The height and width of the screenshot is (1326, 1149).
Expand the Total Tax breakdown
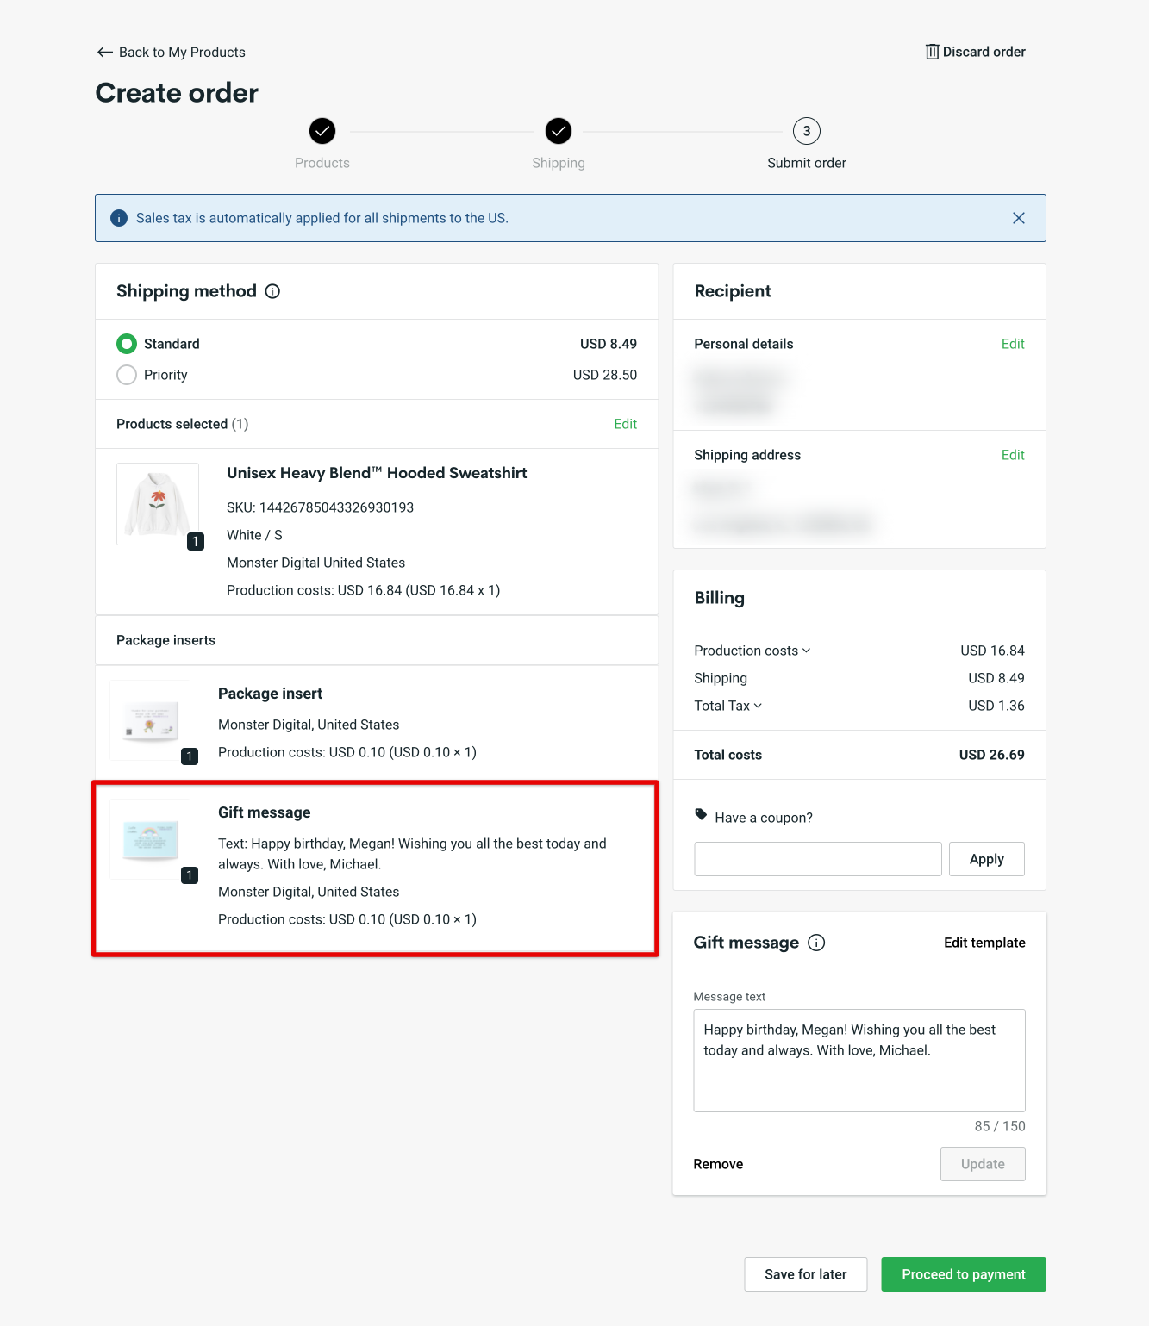[x=758, y=706]
